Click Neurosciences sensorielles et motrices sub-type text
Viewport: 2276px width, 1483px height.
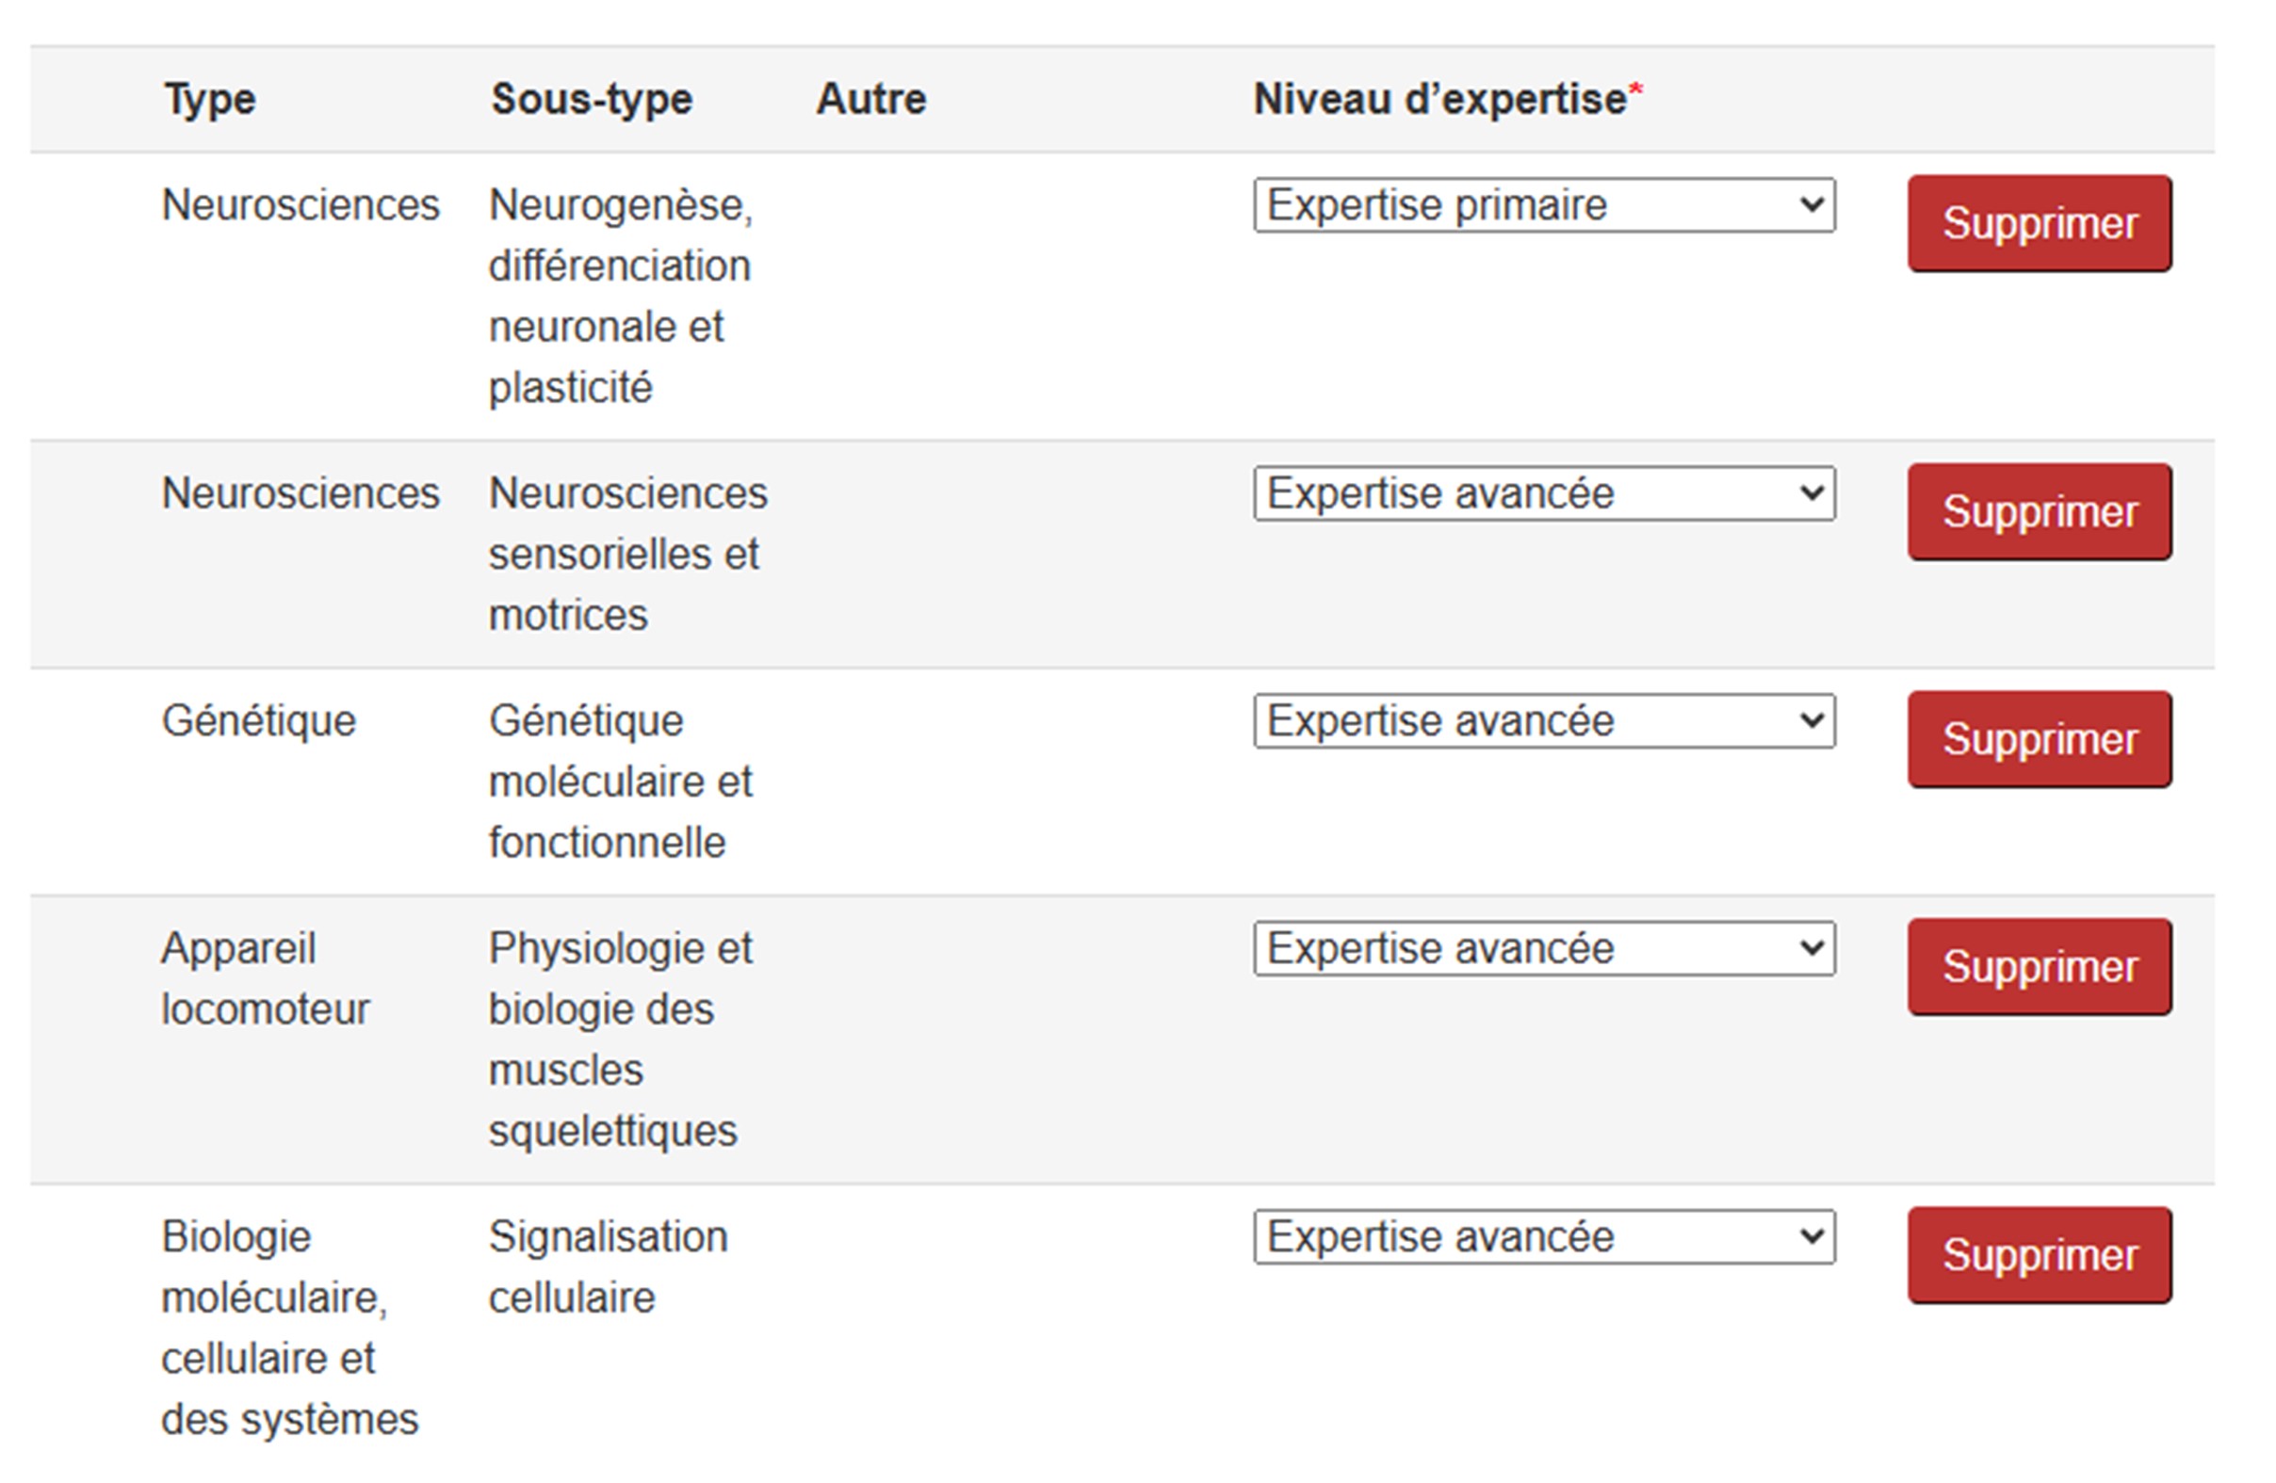click(627, 555)
